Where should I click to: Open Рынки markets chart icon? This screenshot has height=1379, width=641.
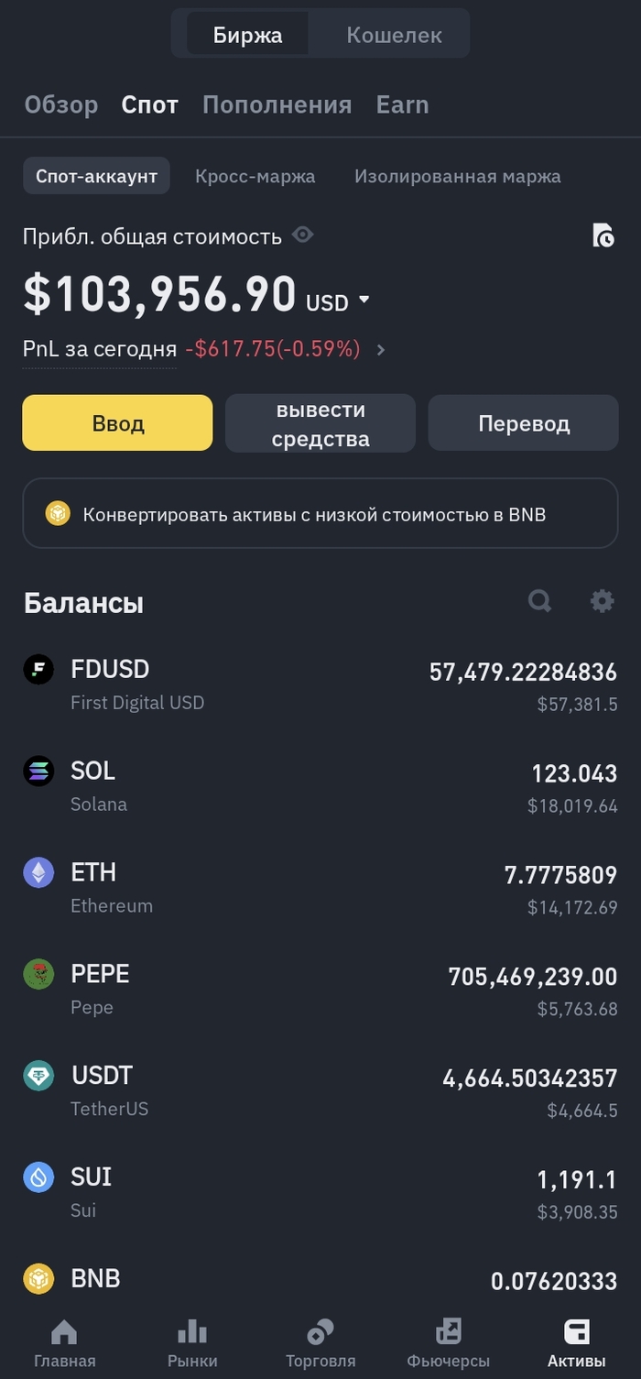(x=192, y=1332)
